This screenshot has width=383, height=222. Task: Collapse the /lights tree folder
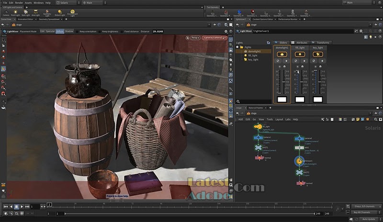(238, 47)
